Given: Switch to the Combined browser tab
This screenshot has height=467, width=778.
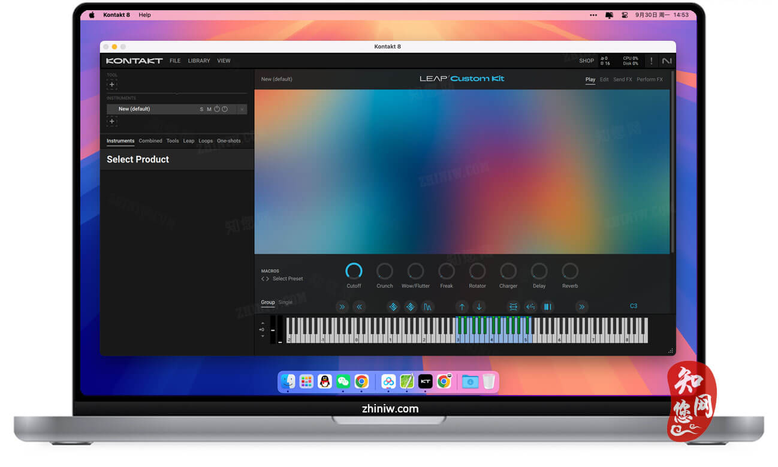Looking at the screenshot, I should (x=150, y=141).
